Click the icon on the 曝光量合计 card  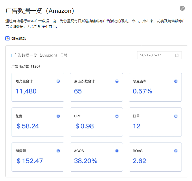pyautogui.click(x=58, y=81)
